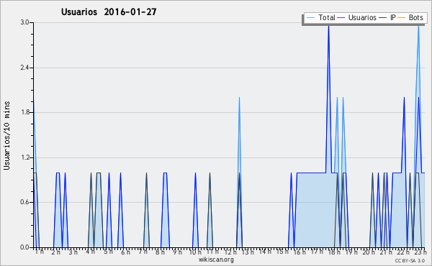Click the orange Bots legend line
The height and width of the screenshot is (266, 432).
402,18
